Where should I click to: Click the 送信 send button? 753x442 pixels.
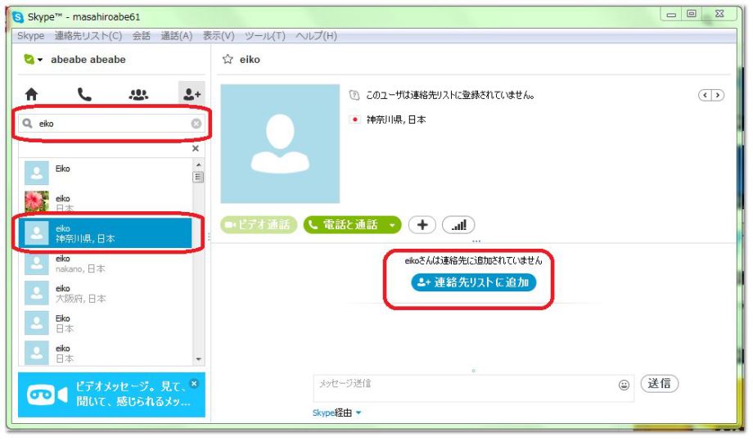coord(660,383)
